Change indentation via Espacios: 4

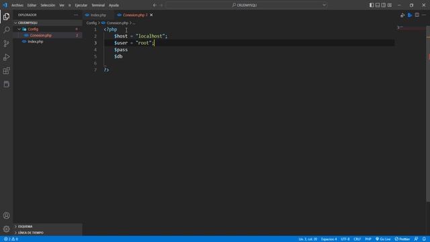(329, 239)
